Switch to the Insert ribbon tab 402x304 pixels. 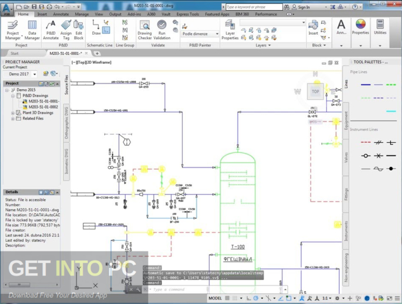(x=42, y=14)
